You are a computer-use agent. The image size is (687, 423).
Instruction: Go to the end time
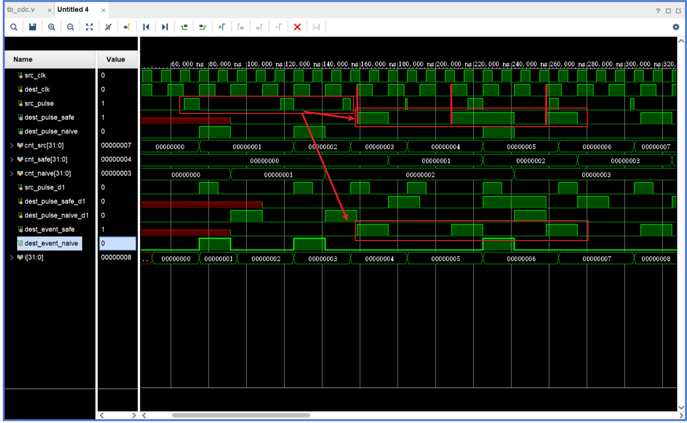(x=165, y=27)
